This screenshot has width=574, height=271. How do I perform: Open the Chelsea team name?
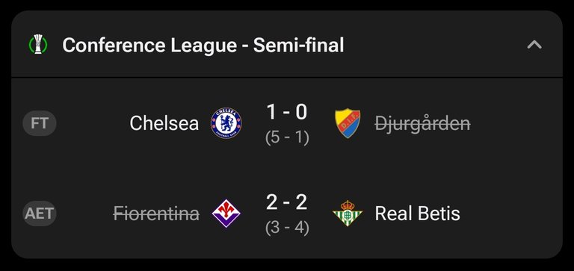[164, 123]
